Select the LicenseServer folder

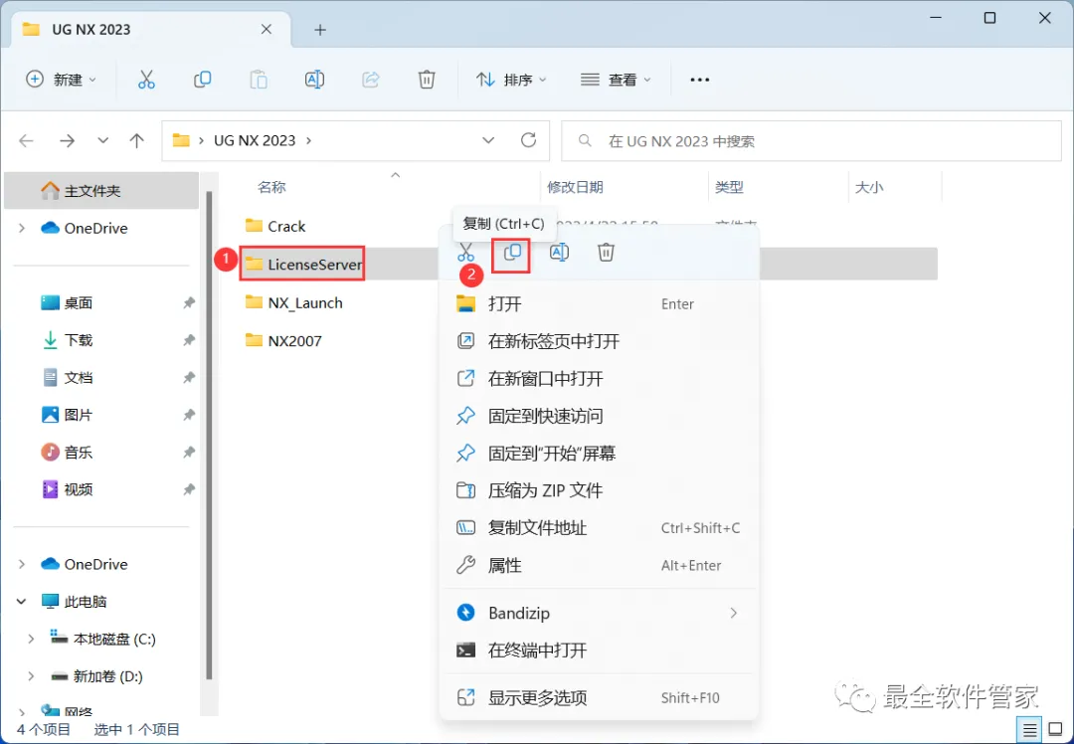[303, 264]
